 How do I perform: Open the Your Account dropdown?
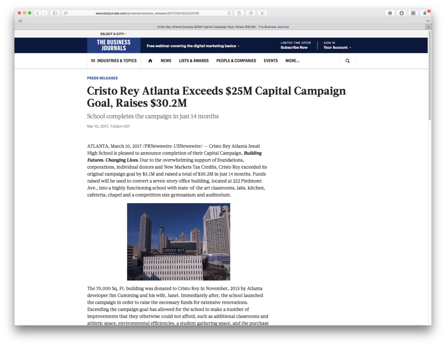tap(337, 47)
